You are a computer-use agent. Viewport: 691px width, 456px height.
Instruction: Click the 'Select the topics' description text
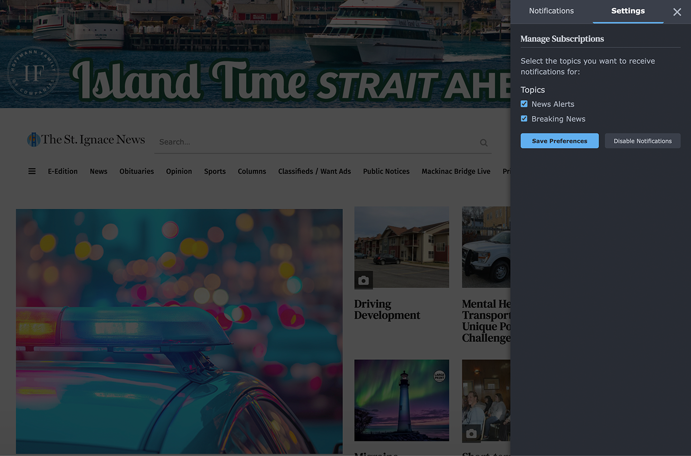[x=588, y=66]
